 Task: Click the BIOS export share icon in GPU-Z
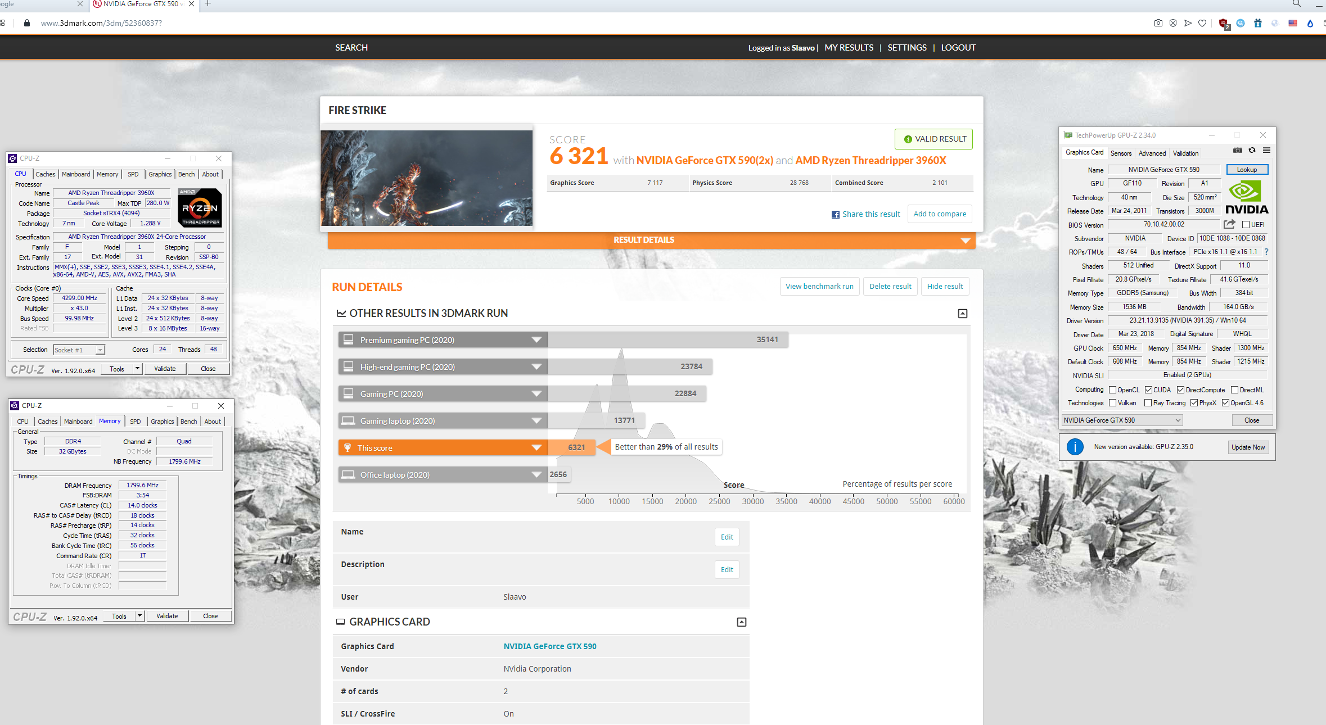[1229, 224]
